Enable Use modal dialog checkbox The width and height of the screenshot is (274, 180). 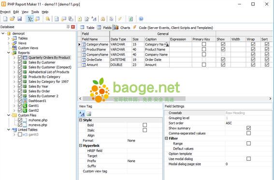point(248,159)
